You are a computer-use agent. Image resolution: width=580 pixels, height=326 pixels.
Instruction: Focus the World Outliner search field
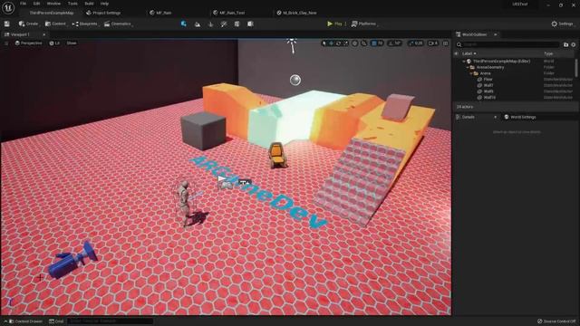point(508,44)
